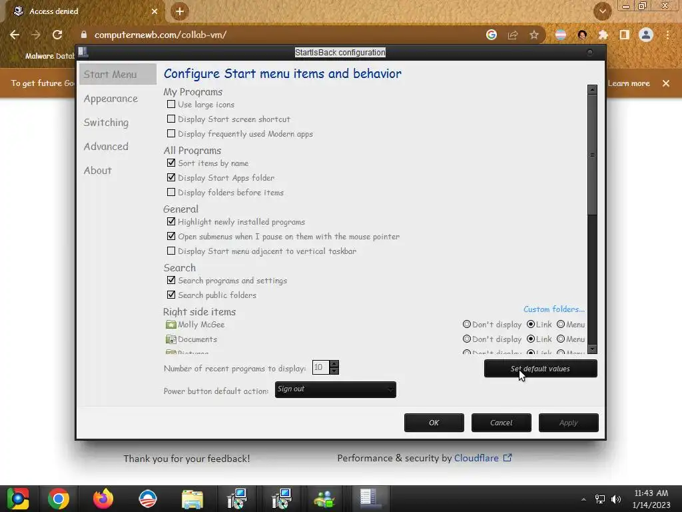682x512 pixels.
Task: Check Display Start menu adjacent to vertical taskbar
Action: tap(171, 251)
